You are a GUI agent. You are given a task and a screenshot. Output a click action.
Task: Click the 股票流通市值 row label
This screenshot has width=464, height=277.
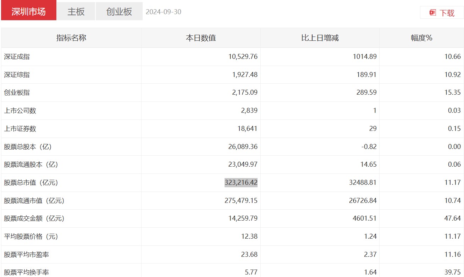(34, 201)
